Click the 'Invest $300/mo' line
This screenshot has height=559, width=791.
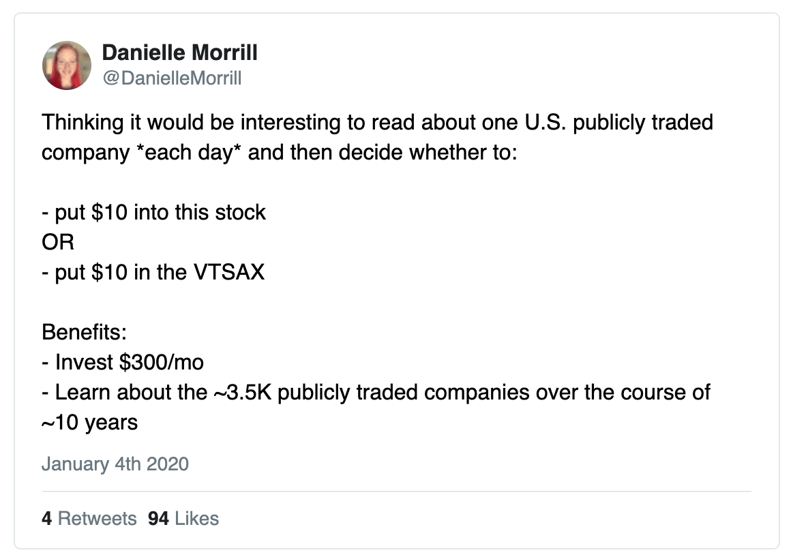pyautogui.click(x=123, y=362)
